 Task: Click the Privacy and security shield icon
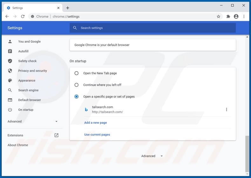pos(10,71)
